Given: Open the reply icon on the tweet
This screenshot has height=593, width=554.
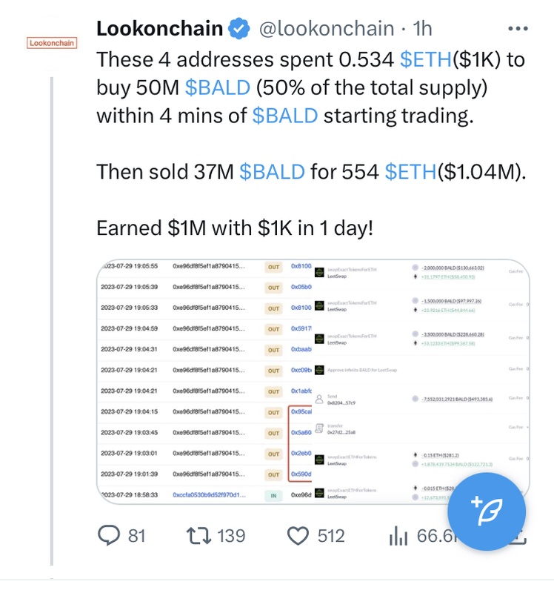Looking at the screenshot, I should click(x=110, y=534).
